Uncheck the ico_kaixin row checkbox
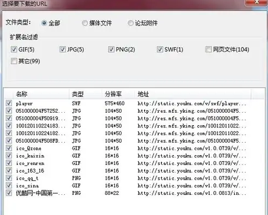 click(x=9, y=156)
